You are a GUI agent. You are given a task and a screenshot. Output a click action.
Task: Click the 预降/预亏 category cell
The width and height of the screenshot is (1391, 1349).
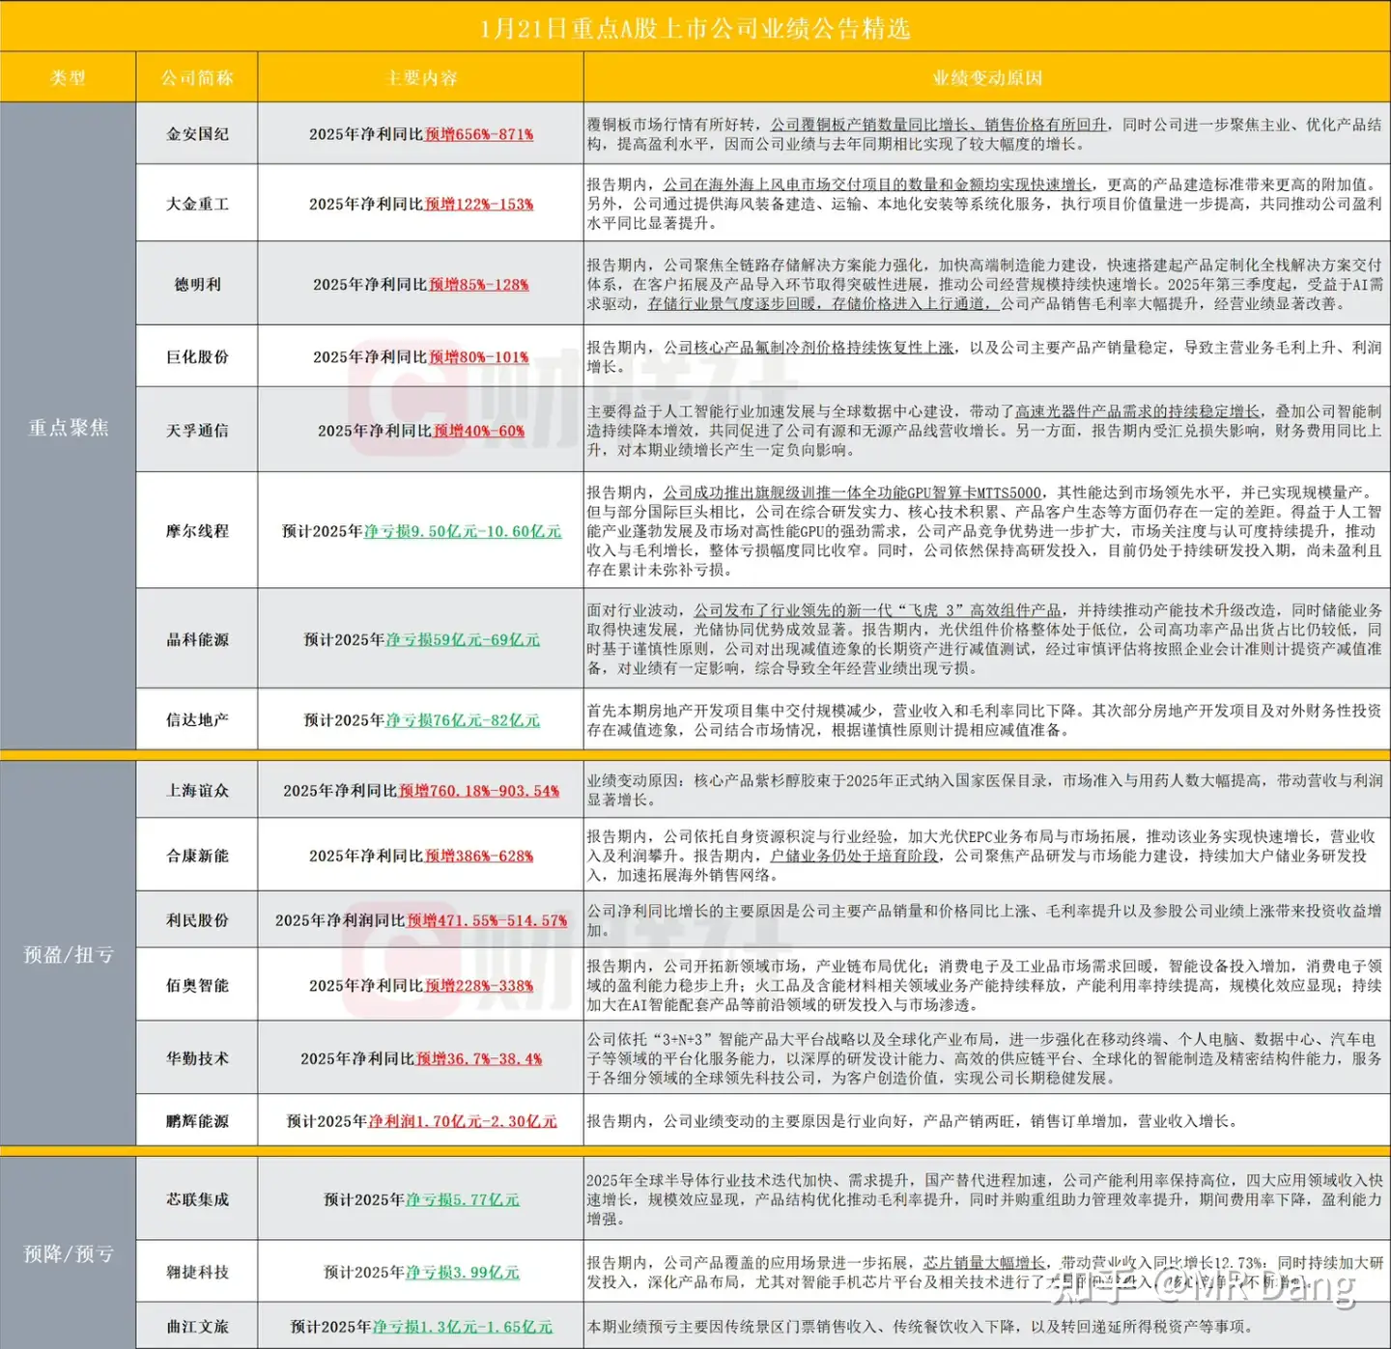68,1253
